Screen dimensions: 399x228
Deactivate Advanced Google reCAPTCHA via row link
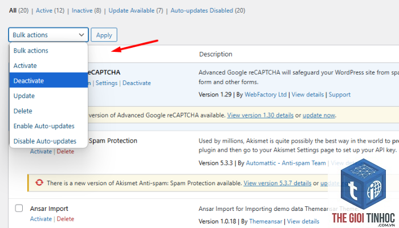point(137,83)
